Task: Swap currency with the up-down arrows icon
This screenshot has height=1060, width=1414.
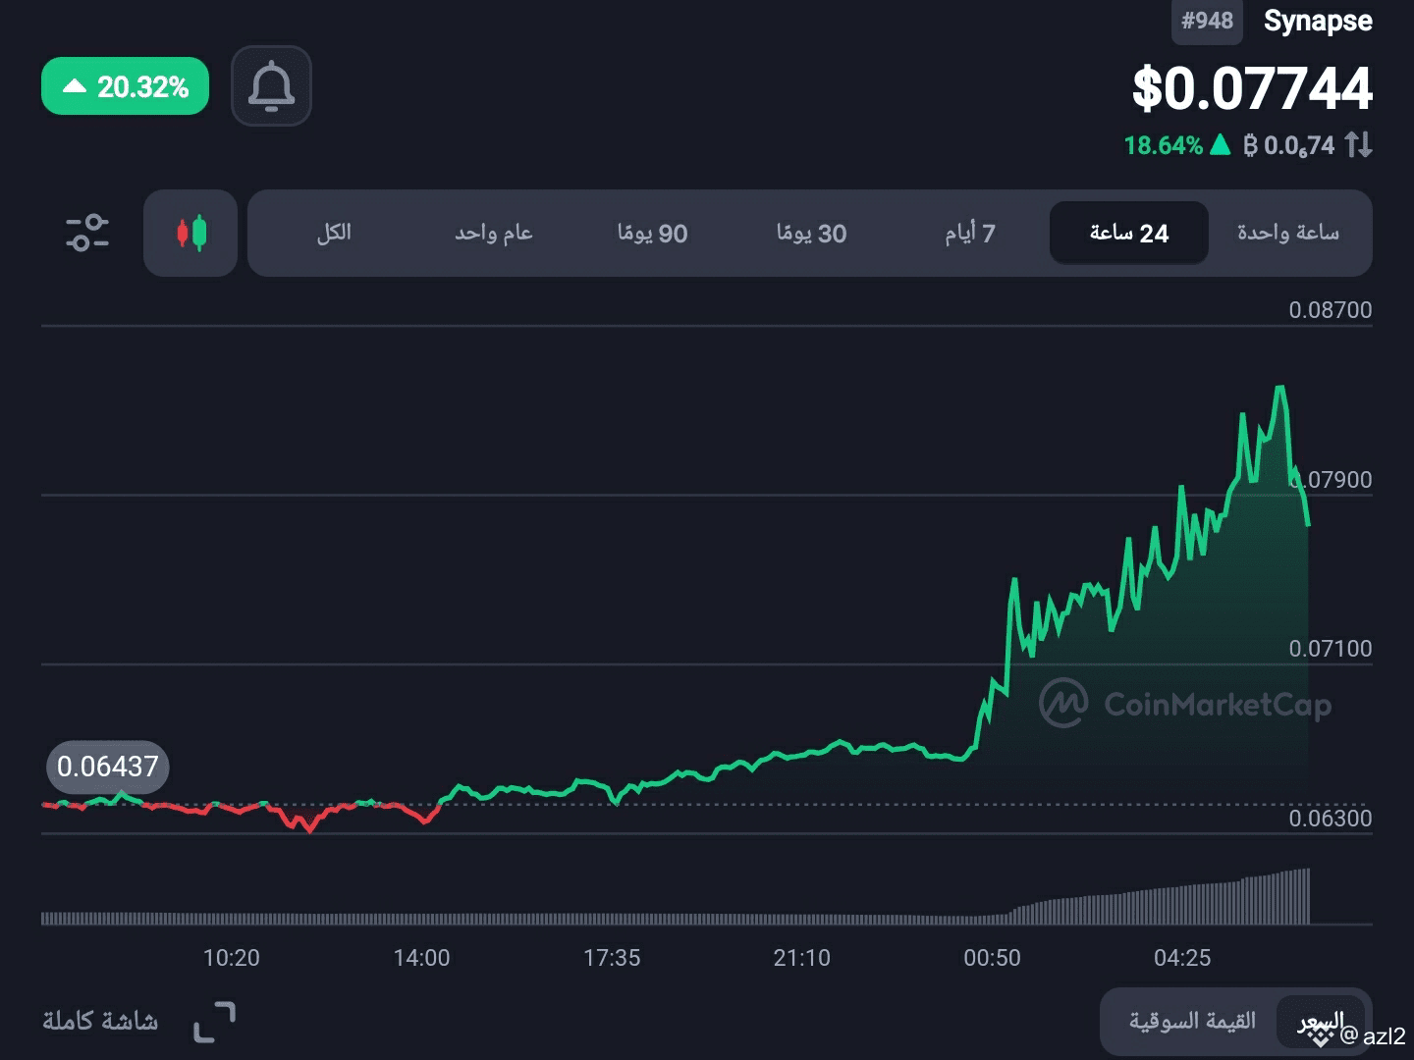Action: [x=1358, y=145]
